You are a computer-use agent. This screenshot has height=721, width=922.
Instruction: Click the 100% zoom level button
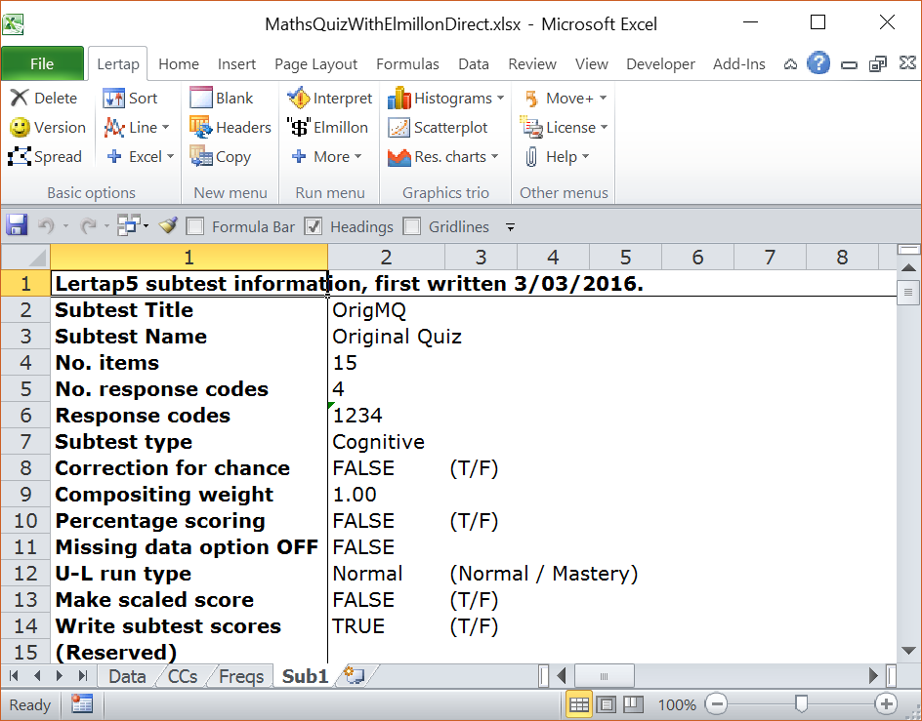(677, 704)
